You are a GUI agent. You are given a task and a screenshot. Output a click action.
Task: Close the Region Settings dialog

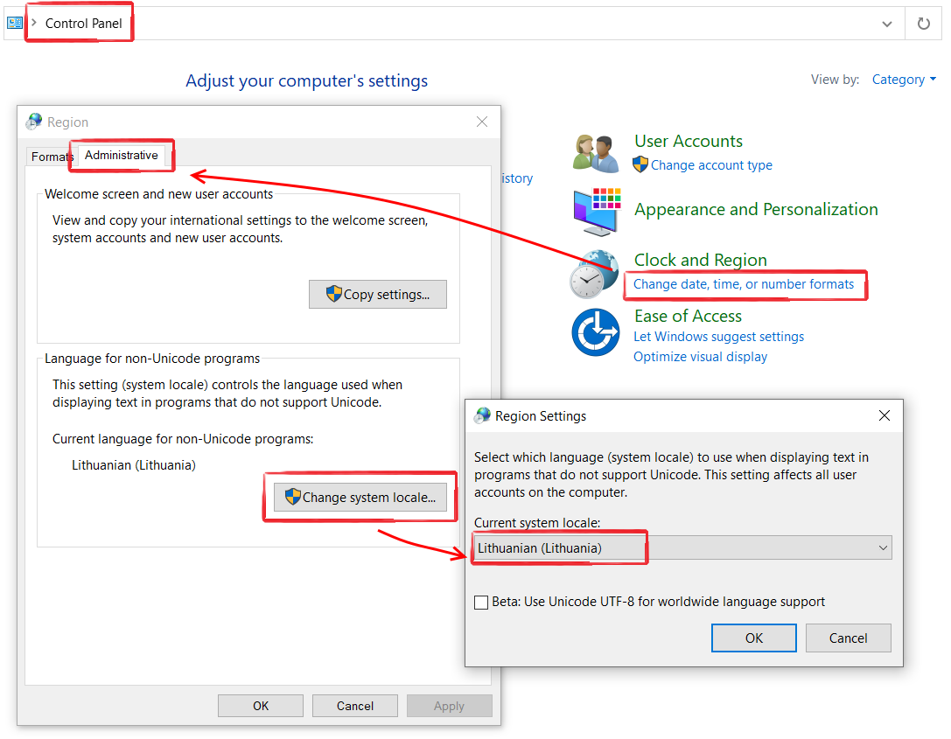(x=885, y=416)
